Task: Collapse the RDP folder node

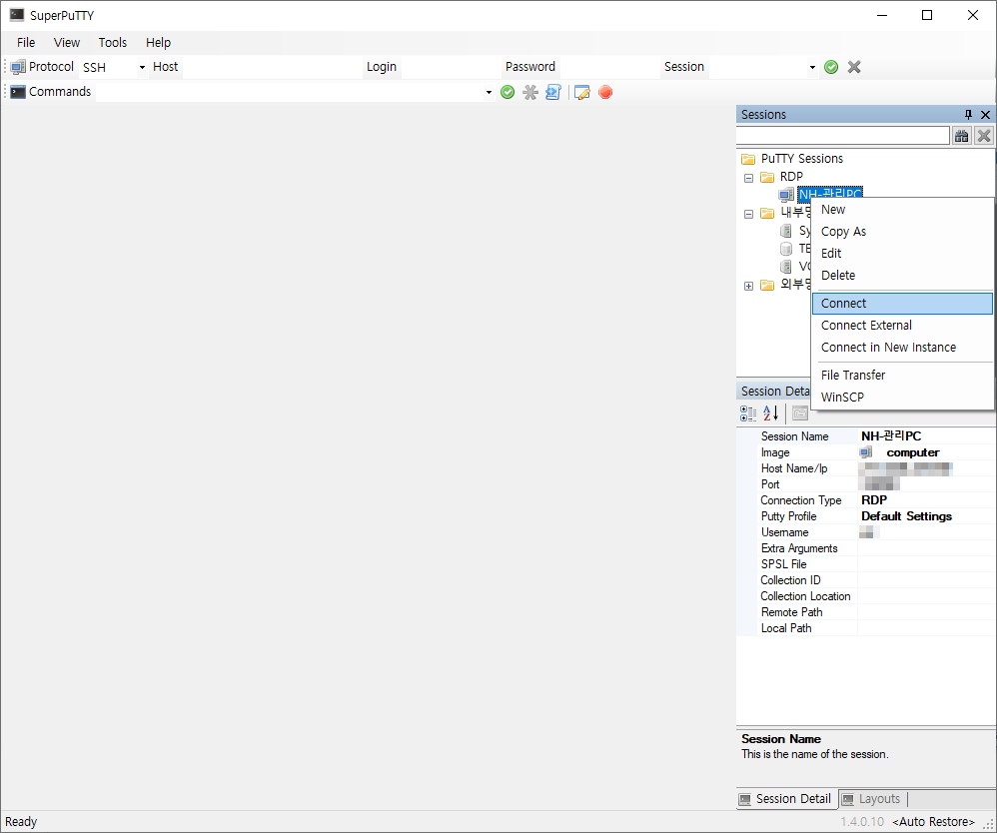Action: [748, 178]
